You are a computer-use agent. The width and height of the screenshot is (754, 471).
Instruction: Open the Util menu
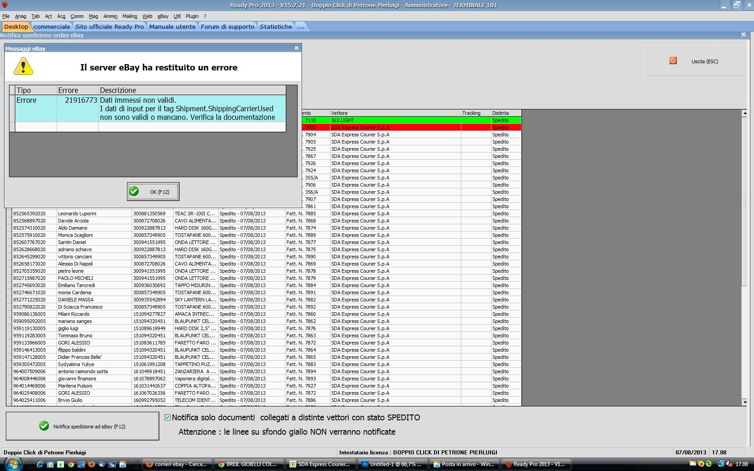(x=177, y=16)
